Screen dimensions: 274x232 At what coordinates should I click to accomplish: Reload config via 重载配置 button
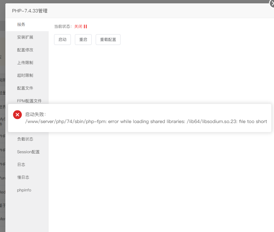pyautogui.click(x=108, y=40)
